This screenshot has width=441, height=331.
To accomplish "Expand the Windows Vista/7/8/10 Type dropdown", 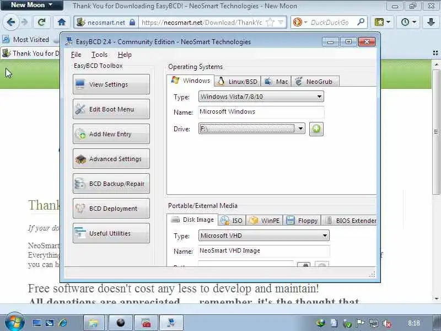I will (x=261, y=97).
